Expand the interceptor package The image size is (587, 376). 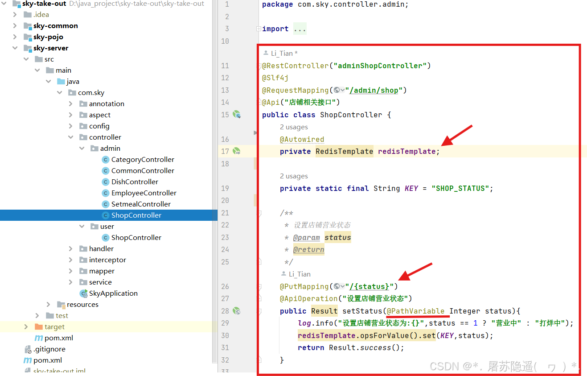coord(71,260)
